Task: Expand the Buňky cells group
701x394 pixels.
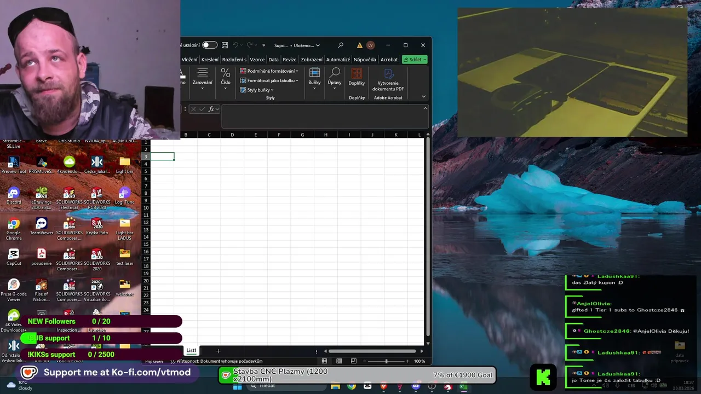Action: (x=314, y=78)
